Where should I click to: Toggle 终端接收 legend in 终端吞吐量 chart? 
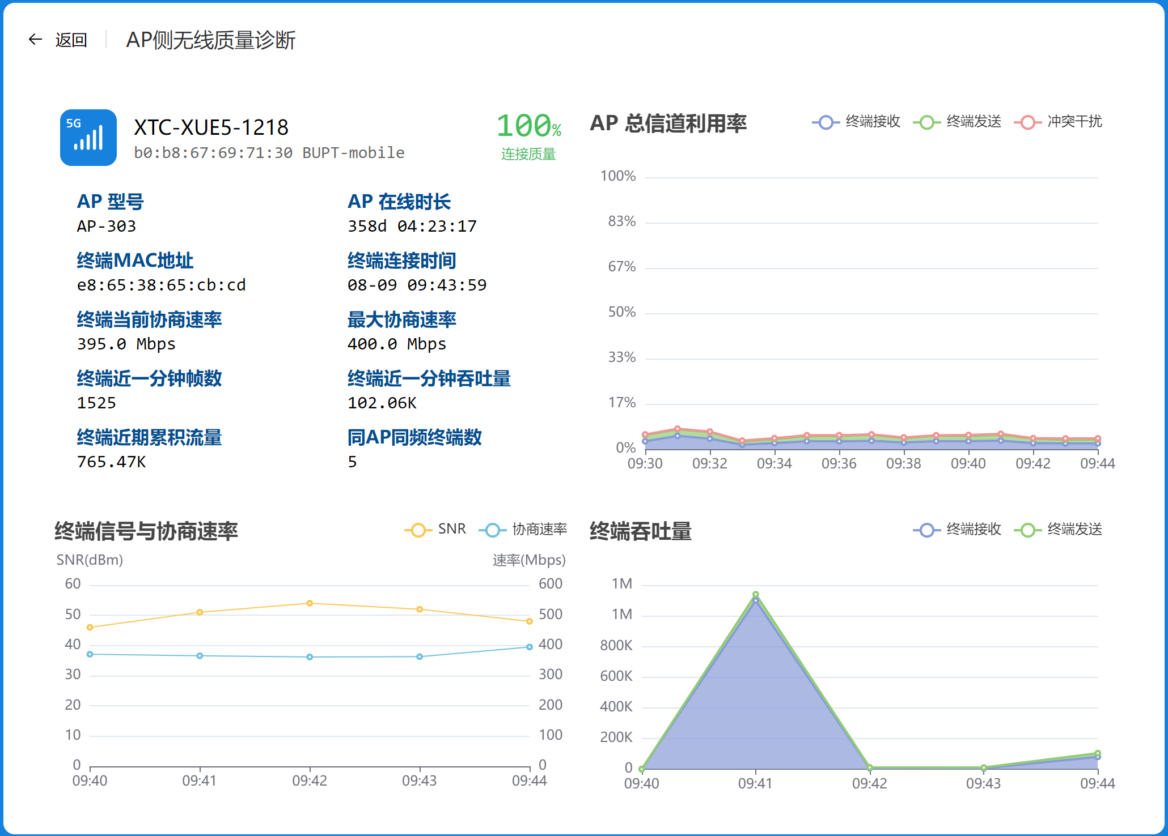click(957, 530)
